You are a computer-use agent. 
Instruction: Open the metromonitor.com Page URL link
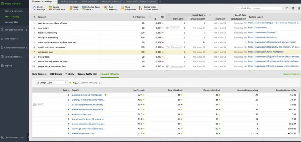[83, 114]
